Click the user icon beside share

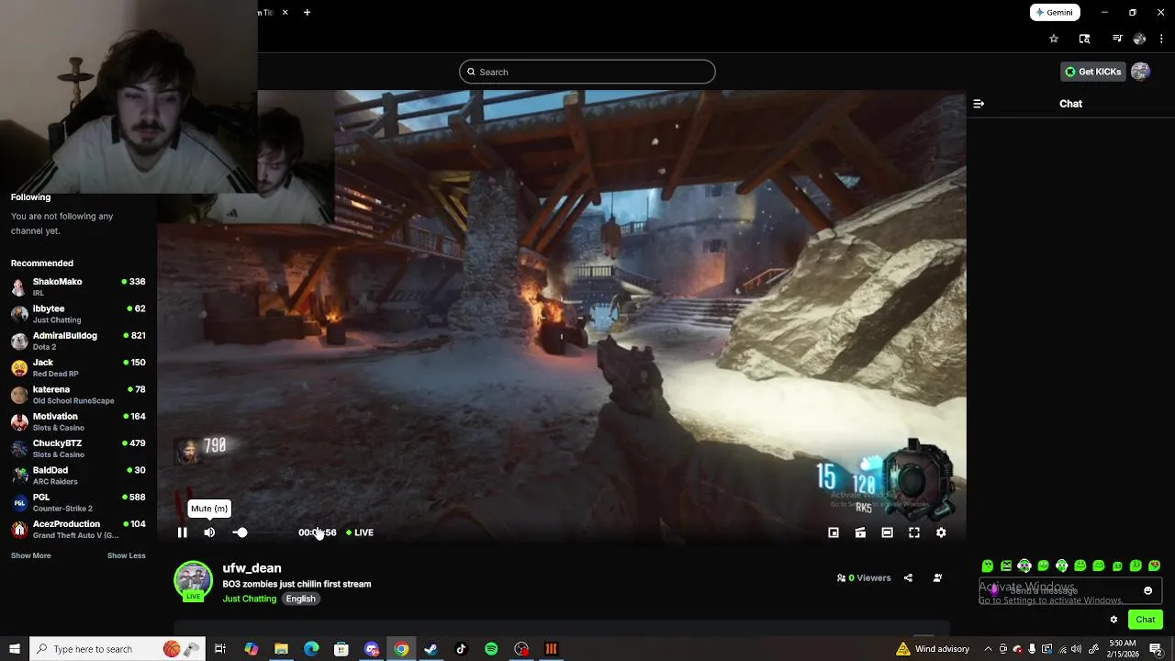click(x=937, y=578)
